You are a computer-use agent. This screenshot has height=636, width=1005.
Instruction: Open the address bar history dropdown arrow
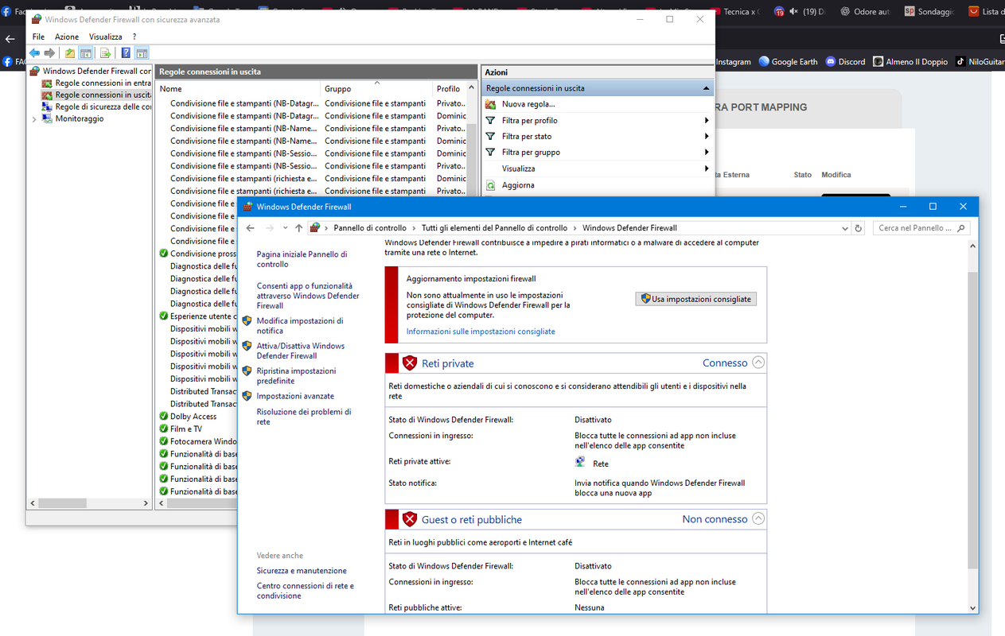[844, 228]
